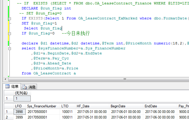The image size is (189, 120).
Task: Select the result cell with value 1
Action: point(22,99)
